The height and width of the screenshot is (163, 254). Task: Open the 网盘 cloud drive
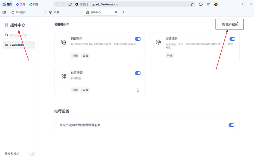34,4
